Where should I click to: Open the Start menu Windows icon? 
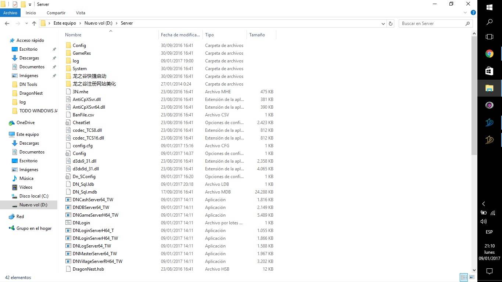(490, 7)
